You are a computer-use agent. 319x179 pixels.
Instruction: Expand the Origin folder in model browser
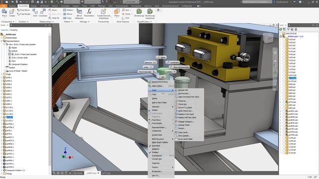[x=1, y=74]
